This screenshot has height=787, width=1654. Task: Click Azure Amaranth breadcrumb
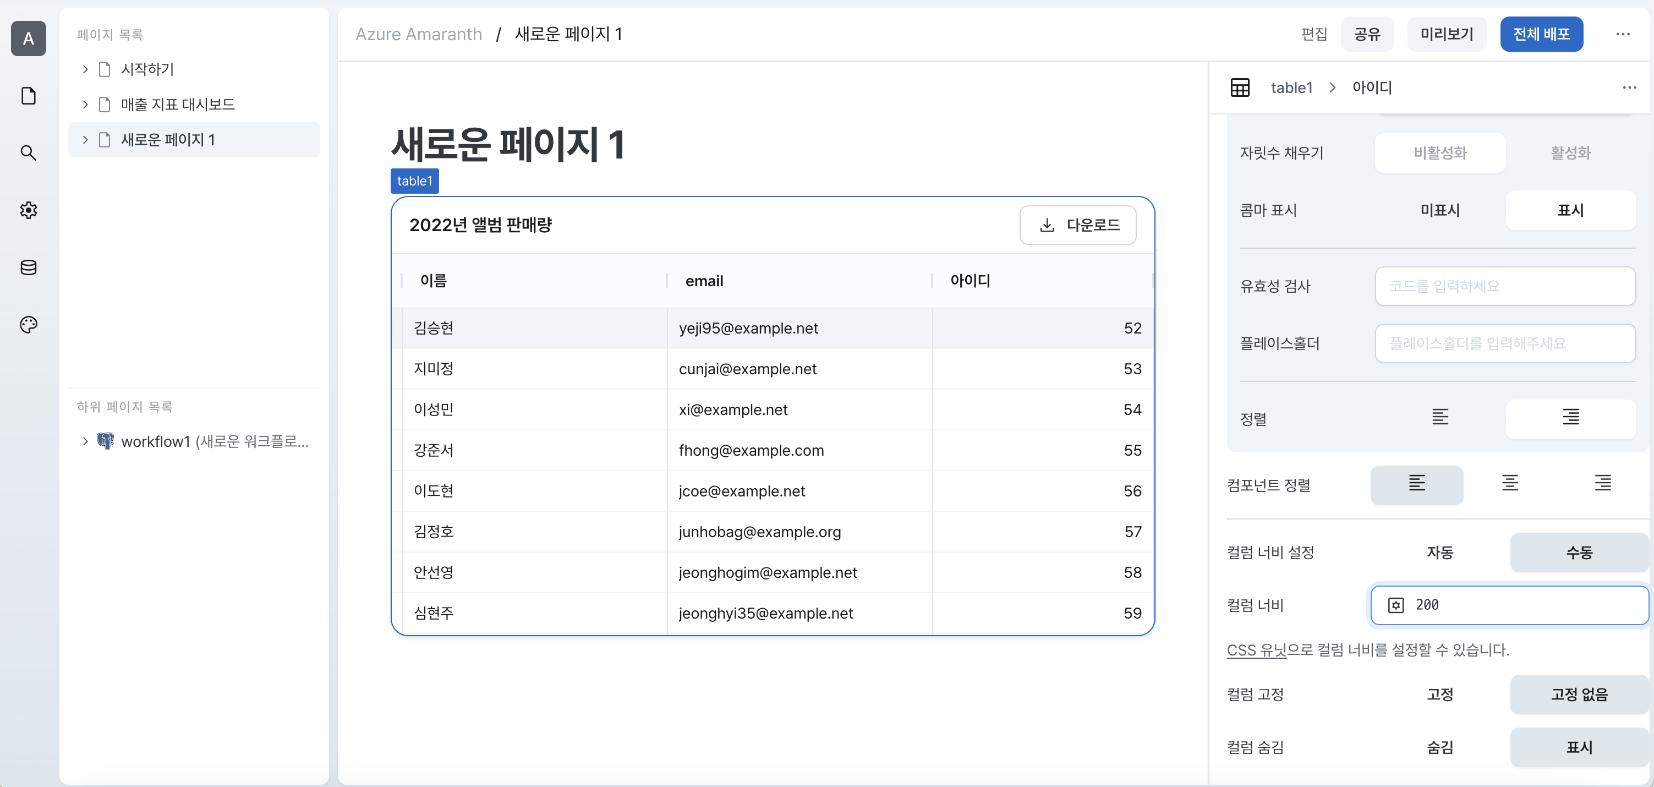click(x=419, y=34)
